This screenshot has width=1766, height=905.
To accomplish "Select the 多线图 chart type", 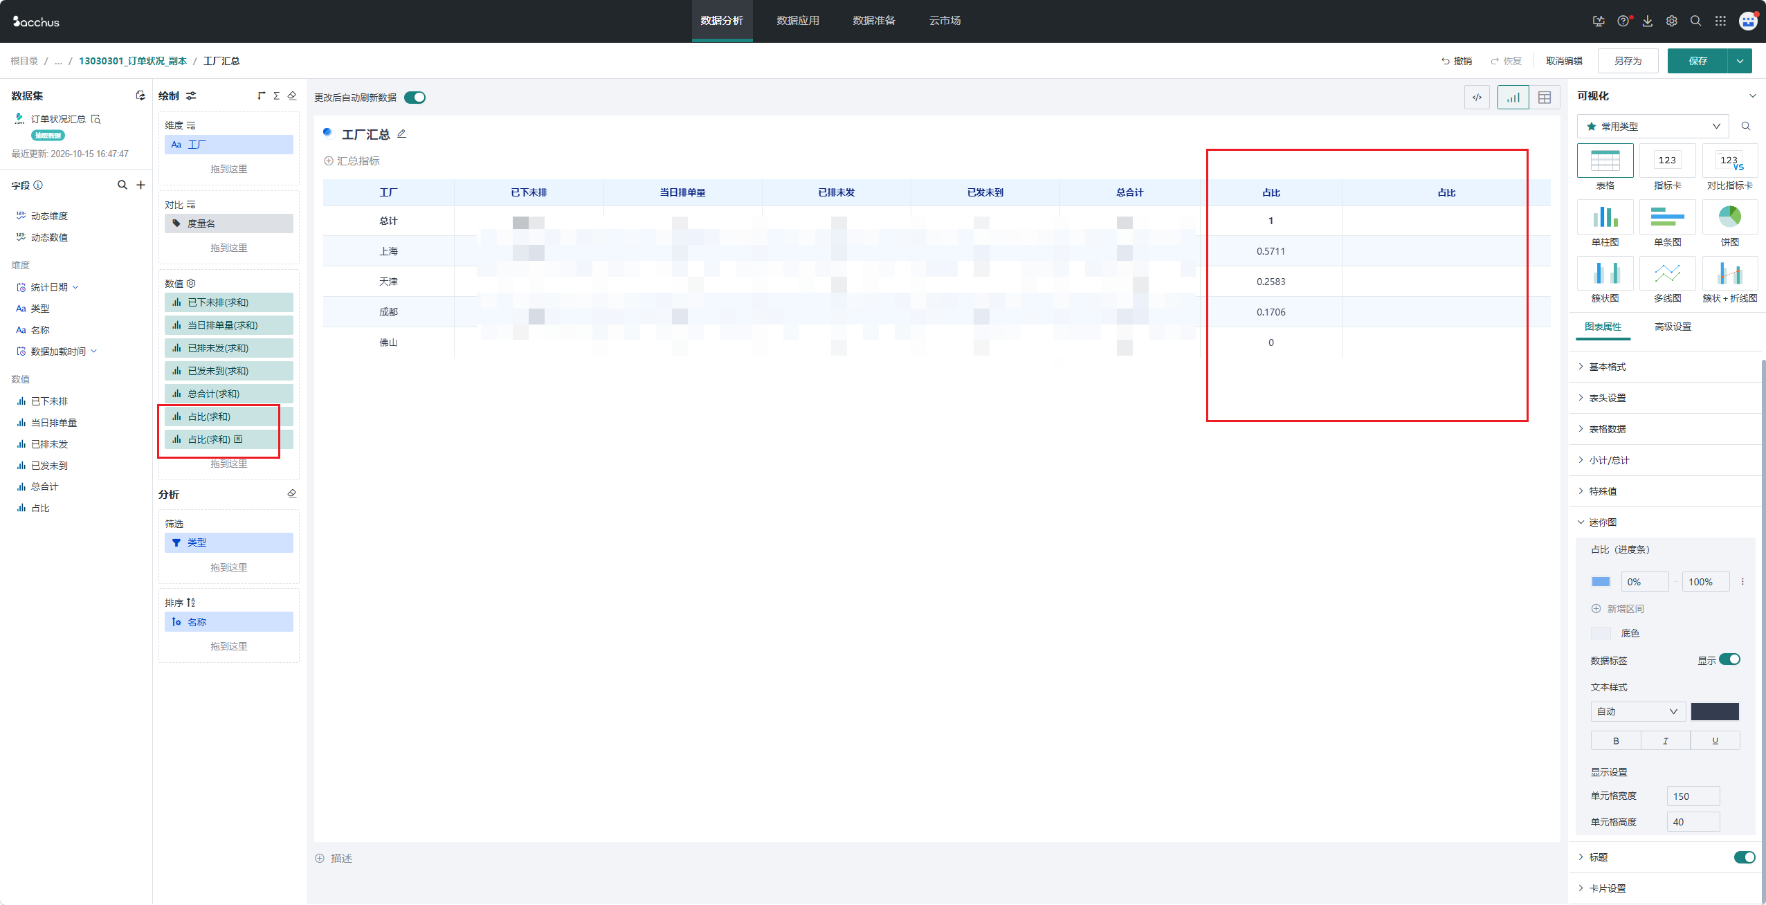I will pyautogui.click(x=1668, y=280).
